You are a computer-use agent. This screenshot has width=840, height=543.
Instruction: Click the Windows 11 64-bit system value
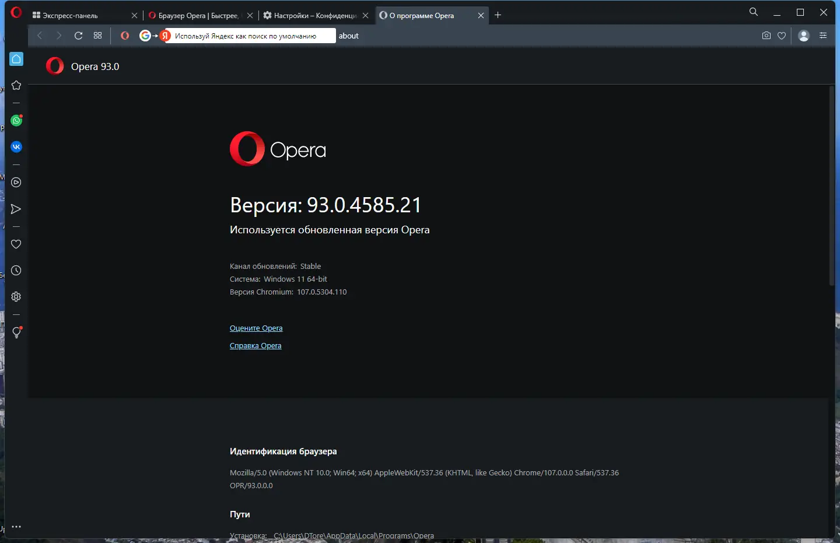(295, 279)
